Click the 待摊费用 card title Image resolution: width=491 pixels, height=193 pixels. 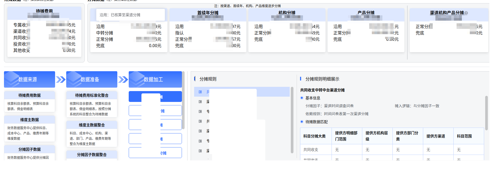[44, 11]
